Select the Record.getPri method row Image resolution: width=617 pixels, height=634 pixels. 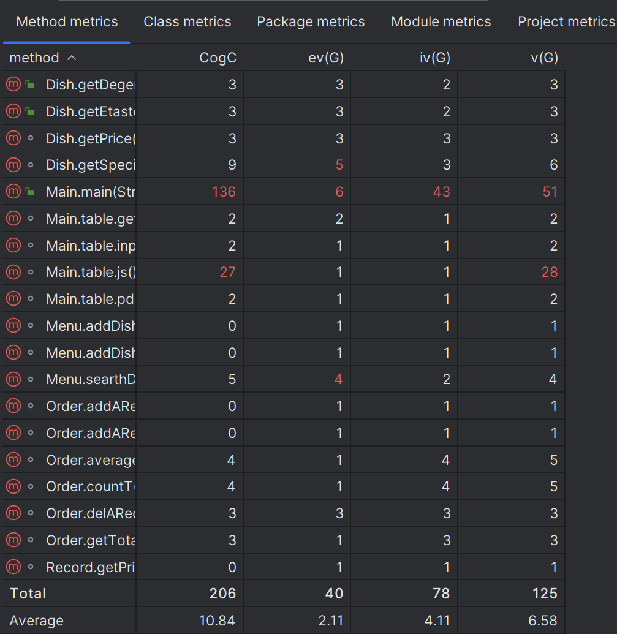284,567
